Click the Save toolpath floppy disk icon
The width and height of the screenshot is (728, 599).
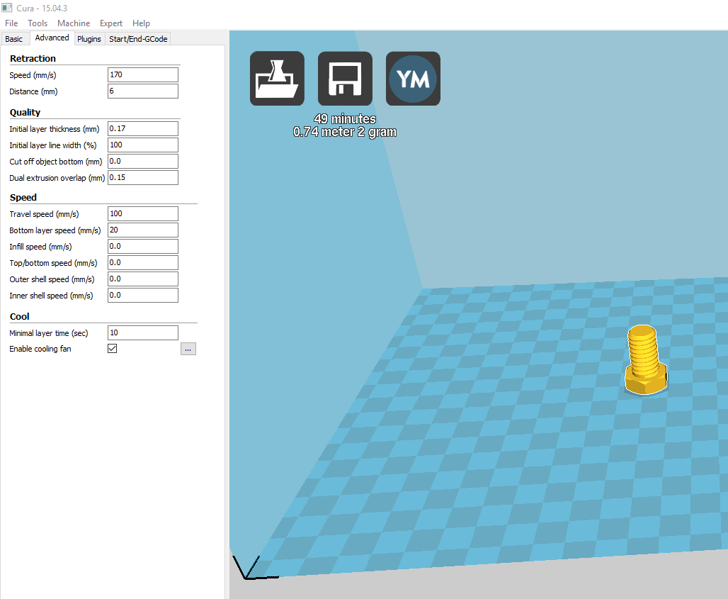click(x=345, y=79)
